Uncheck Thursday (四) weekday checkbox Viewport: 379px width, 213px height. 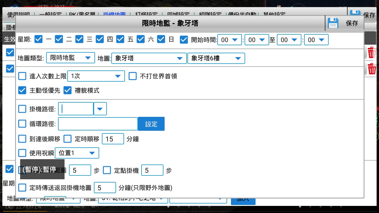tap(100, 39)
